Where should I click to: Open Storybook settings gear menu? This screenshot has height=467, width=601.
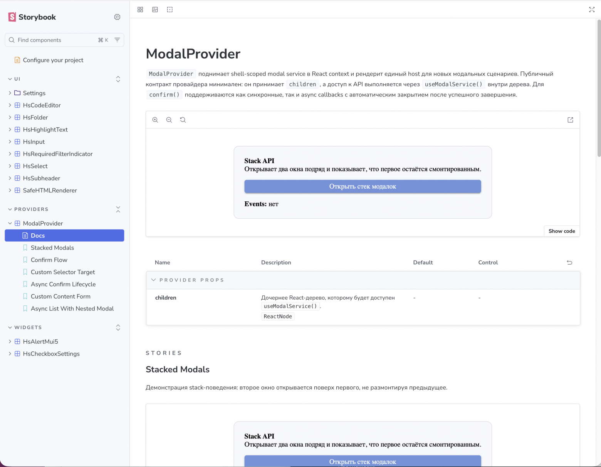coord(117,17)
